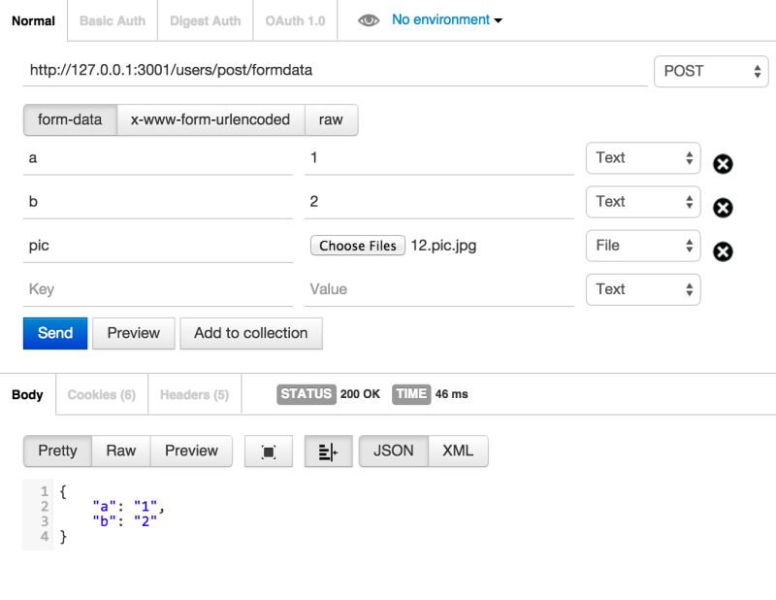This screenshot has width=776, height=600.
Task: Open the Cookies (6) tab
Action: [102, 395]
